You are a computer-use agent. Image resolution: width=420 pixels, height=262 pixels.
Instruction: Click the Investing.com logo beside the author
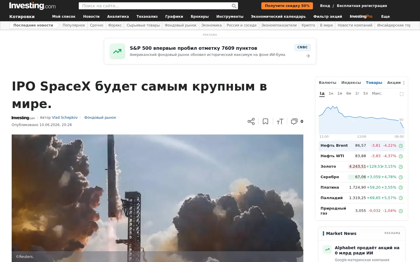click(x=23, y=118)
